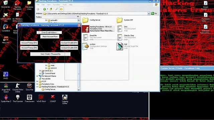Open the Dream Theater audio file icon

(x=206, y=5)
